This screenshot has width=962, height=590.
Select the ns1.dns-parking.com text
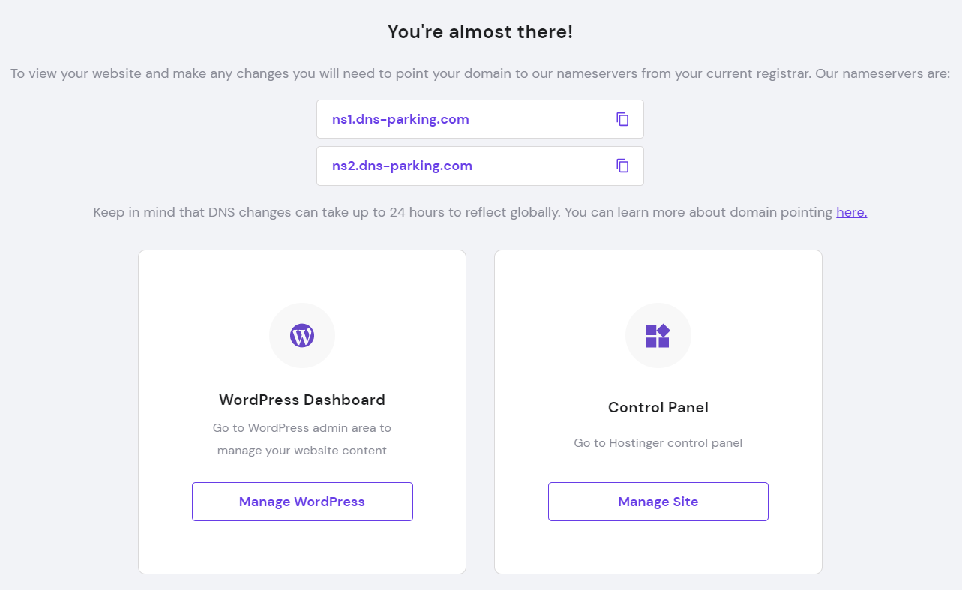pos(400,119)
